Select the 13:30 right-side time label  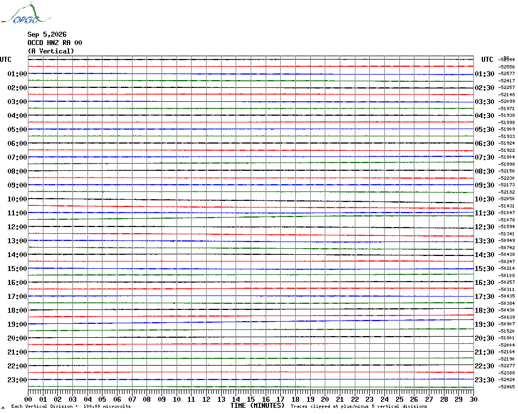[485, 241]
